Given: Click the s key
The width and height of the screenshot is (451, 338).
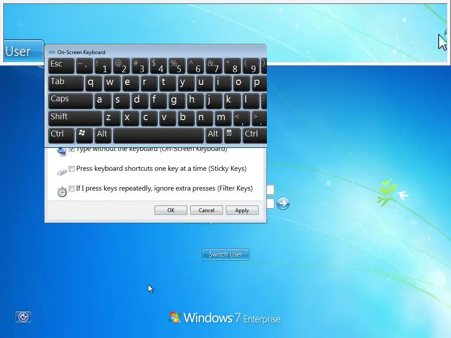Looking at the screenshot, I should pyautogui.click(x=122, y=101).
